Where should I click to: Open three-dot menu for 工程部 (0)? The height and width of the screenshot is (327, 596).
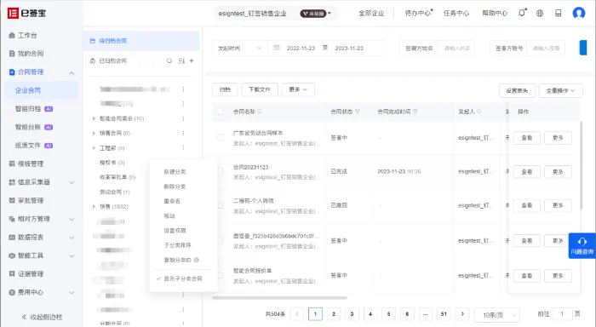[183, 147]
